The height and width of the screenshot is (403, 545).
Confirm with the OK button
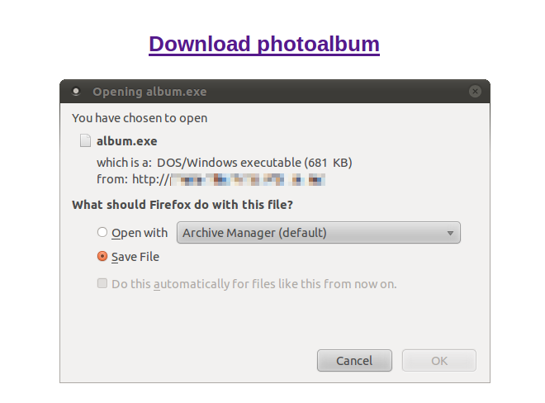439,361
